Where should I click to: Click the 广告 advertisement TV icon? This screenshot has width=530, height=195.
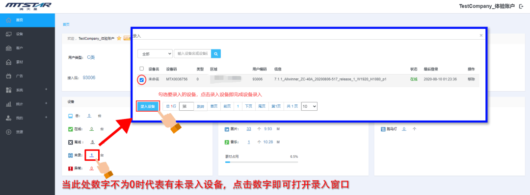coord(9,76)
